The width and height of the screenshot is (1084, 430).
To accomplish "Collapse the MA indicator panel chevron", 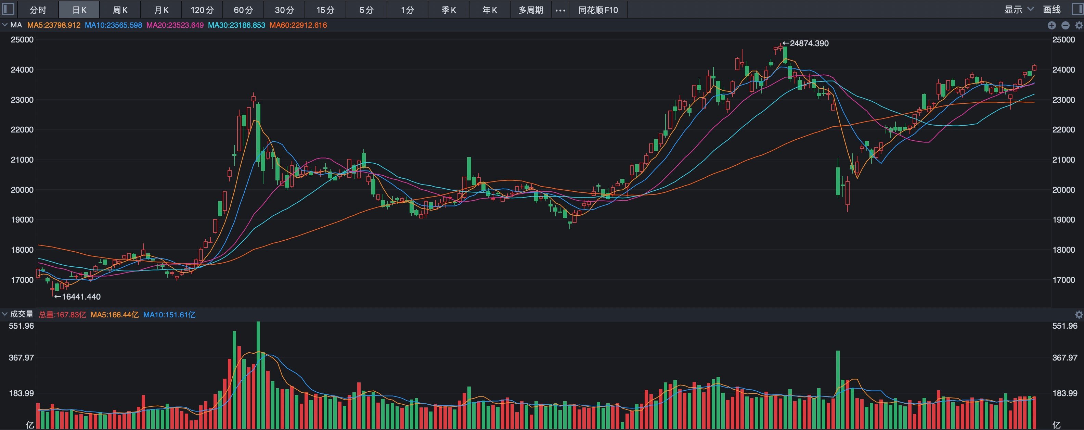I will click(x=5, y=25).
